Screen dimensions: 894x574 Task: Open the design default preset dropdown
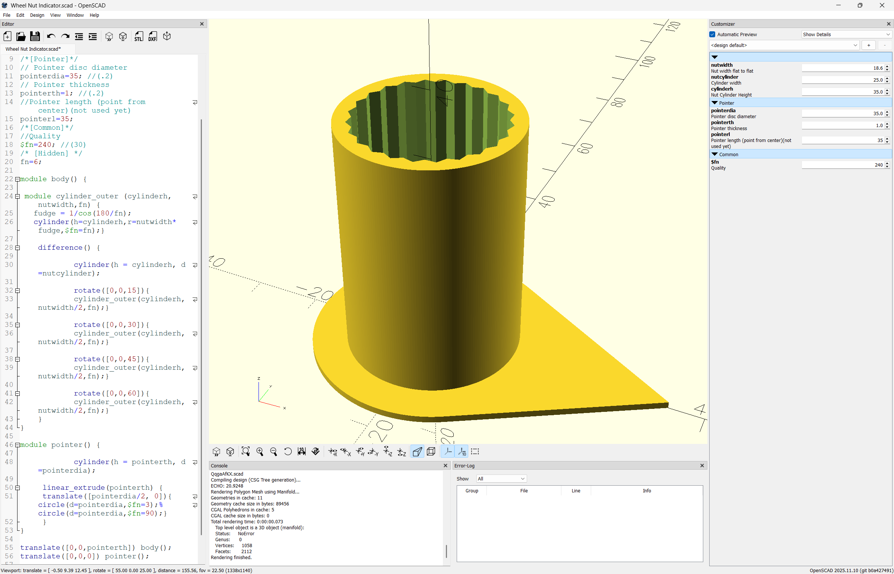tap(784, 45)
